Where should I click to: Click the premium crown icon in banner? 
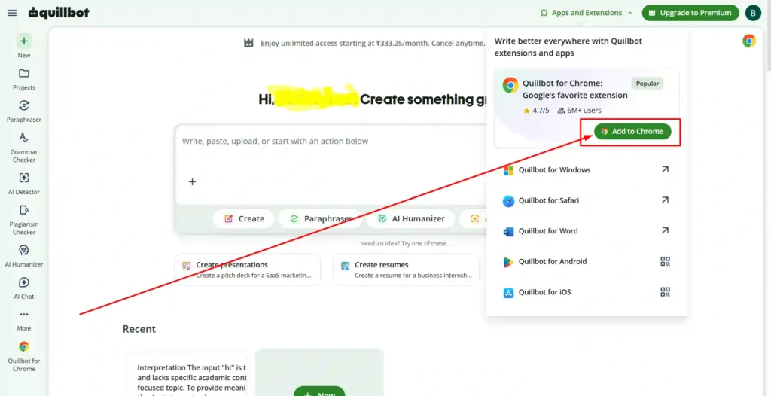248,43
